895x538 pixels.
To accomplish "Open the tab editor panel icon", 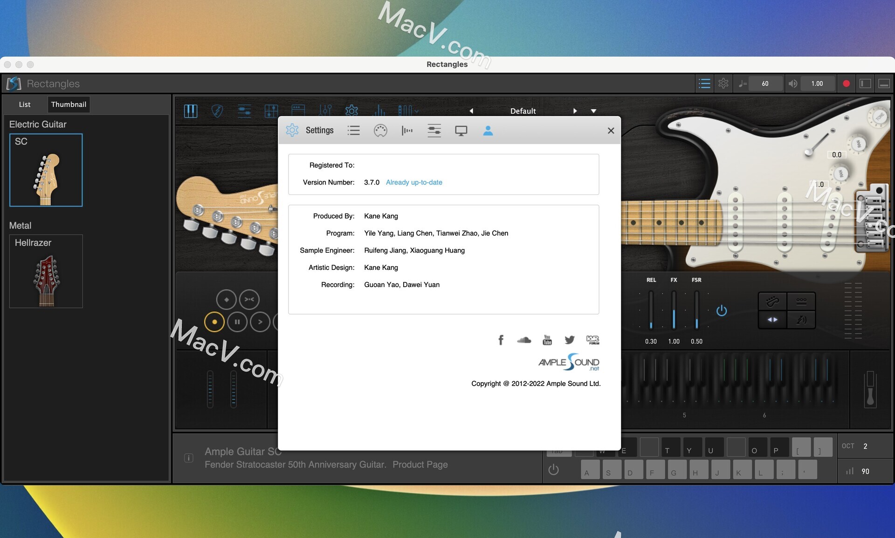I will [x=270, y=111].
